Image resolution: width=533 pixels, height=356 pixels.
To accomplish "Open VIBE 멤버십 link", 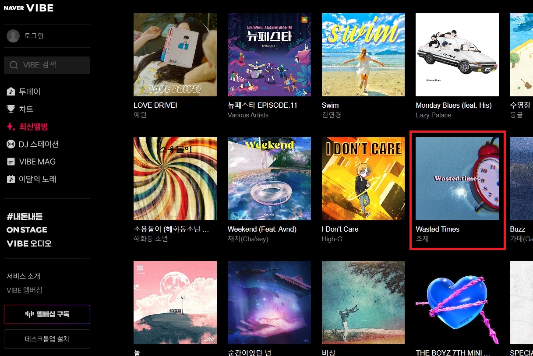I will pos(25,290).
